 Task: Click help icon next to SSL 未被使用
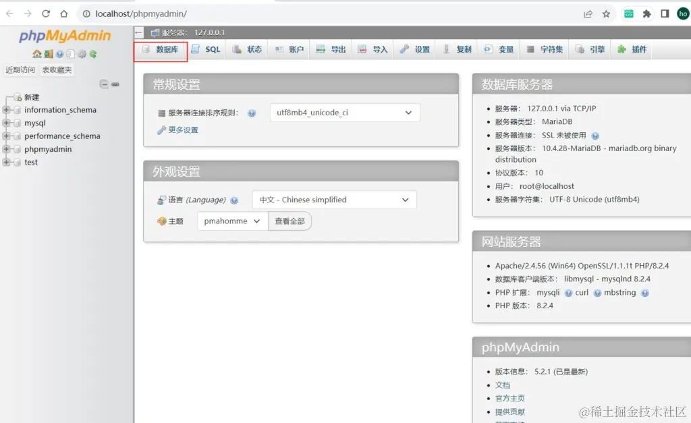pos(595,136)
